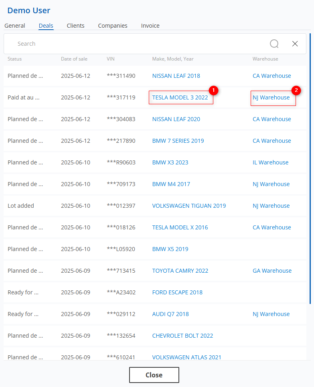
Task: Click the magnifier search icon
Action: [274, 44]
